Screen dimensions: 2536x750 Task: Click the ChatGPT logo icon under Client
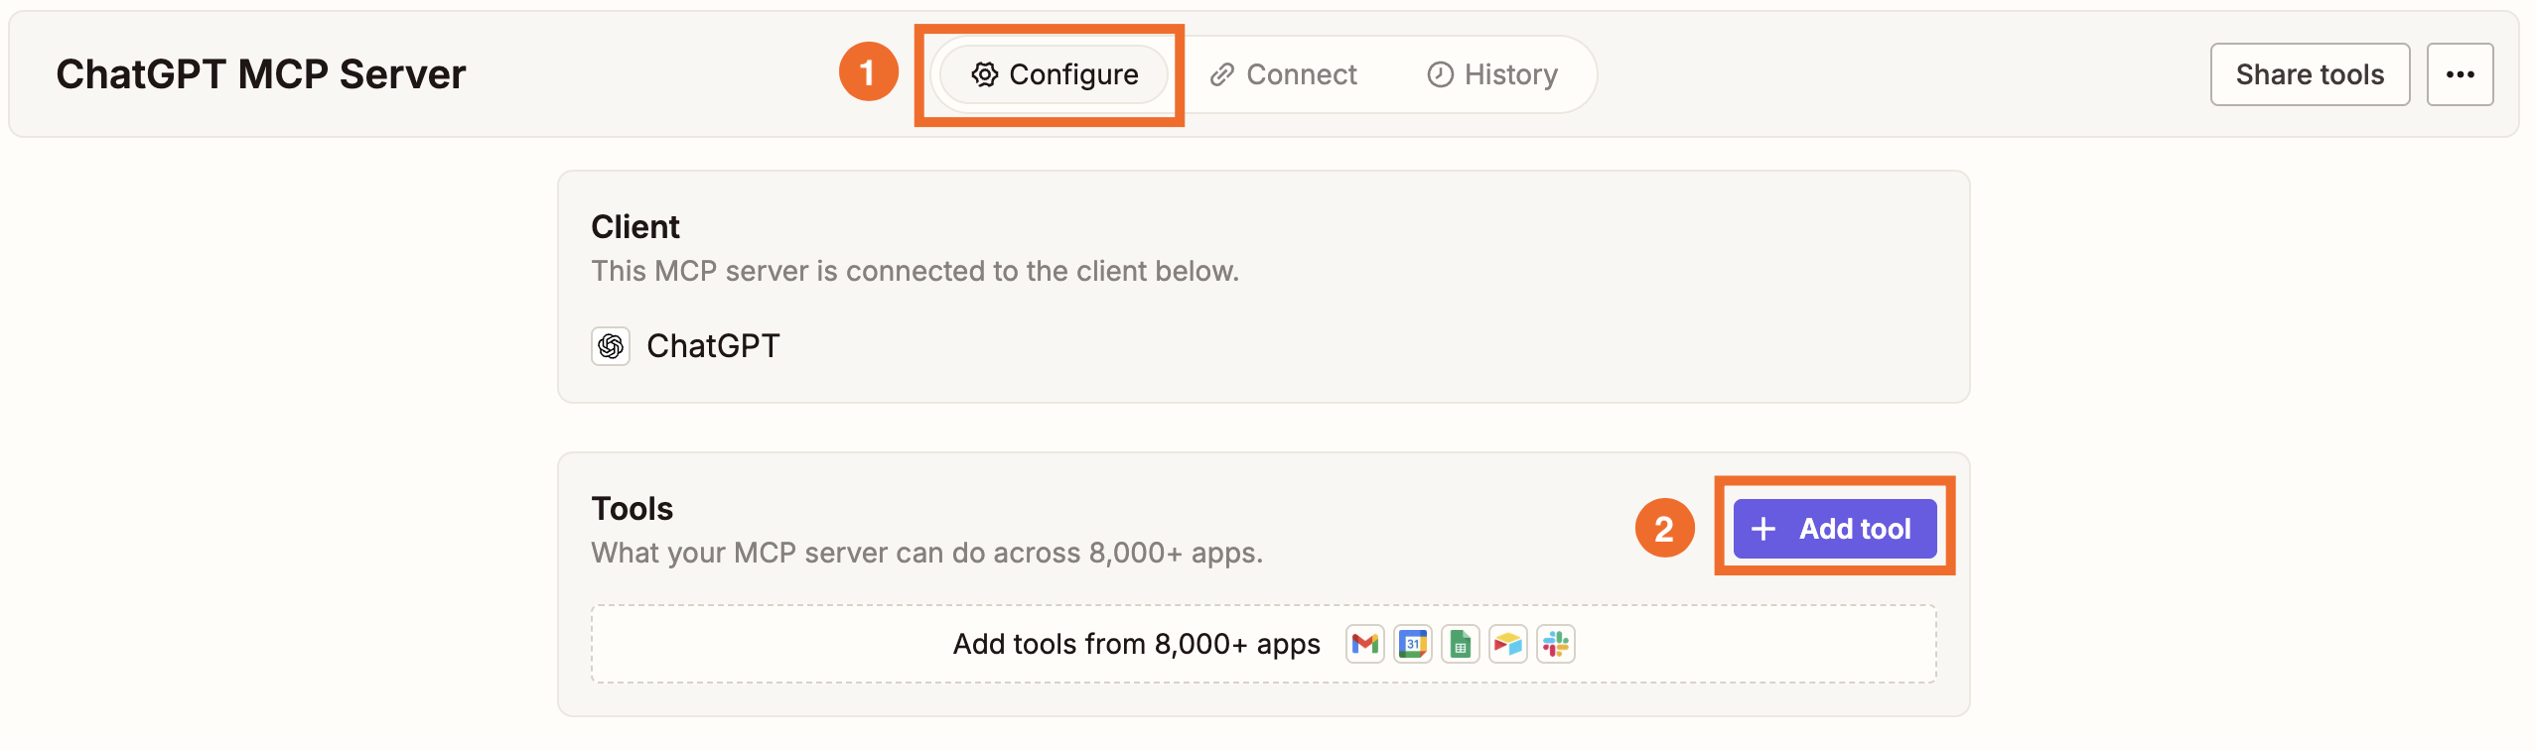click(611, 346)
